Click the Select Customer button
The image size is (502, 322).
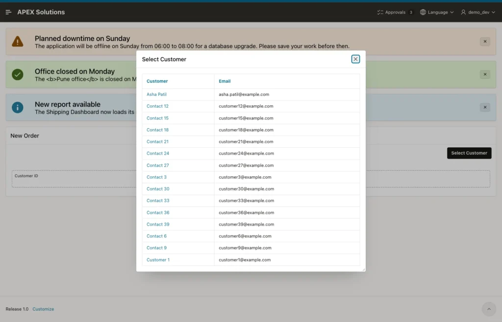(x=469, y=153)
